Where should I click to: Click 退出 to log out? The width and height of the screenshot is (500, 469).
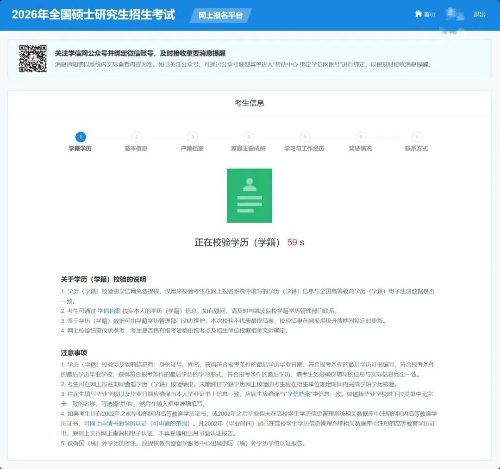(479, 14)
